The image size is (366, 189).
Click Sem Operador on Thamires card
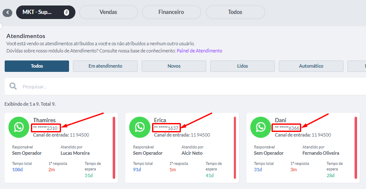click(x=27, y=153)
